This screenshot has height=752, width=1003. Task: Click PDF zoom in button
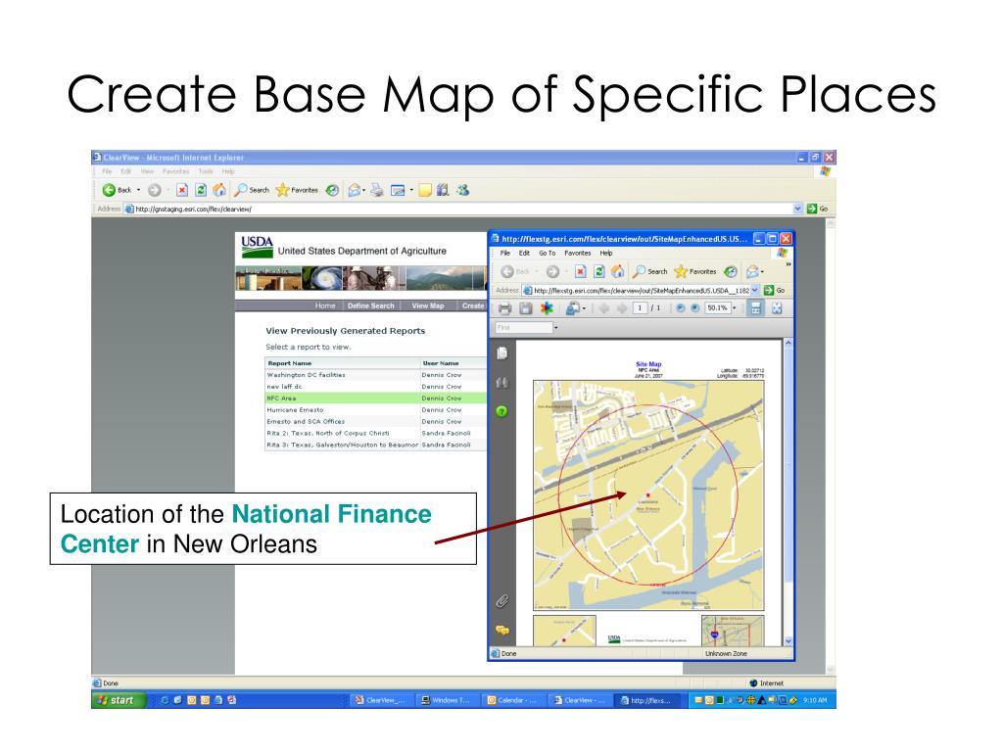[x=694, y=308]
